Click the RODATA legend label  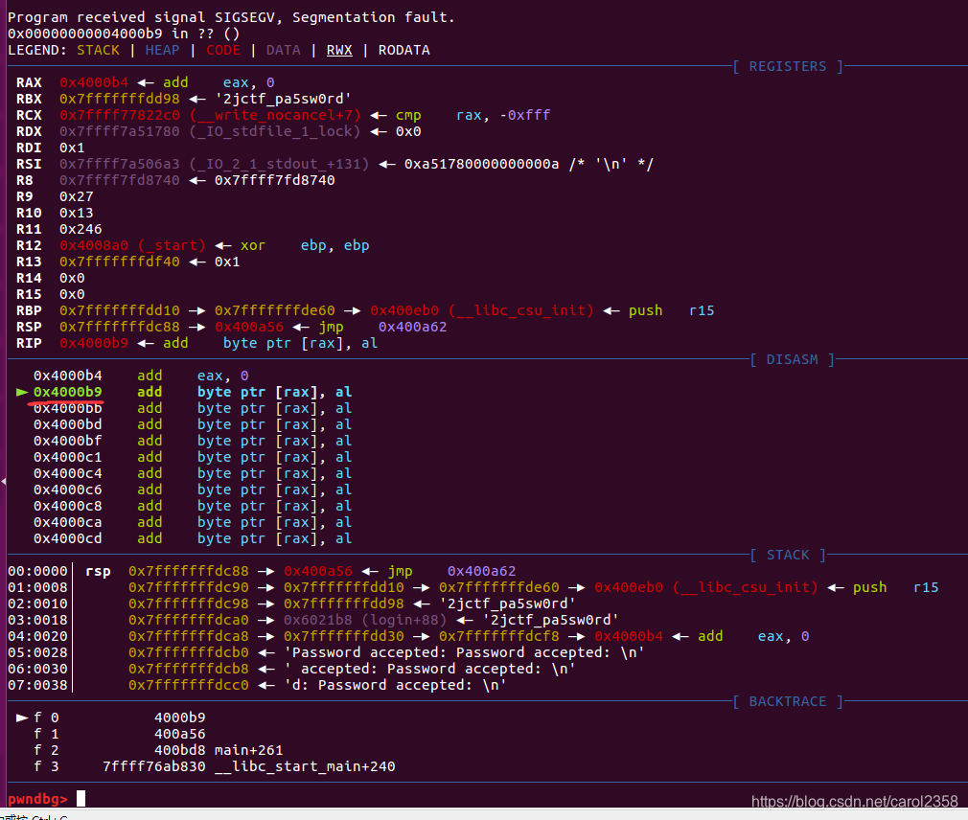click(x=403, y=50)
